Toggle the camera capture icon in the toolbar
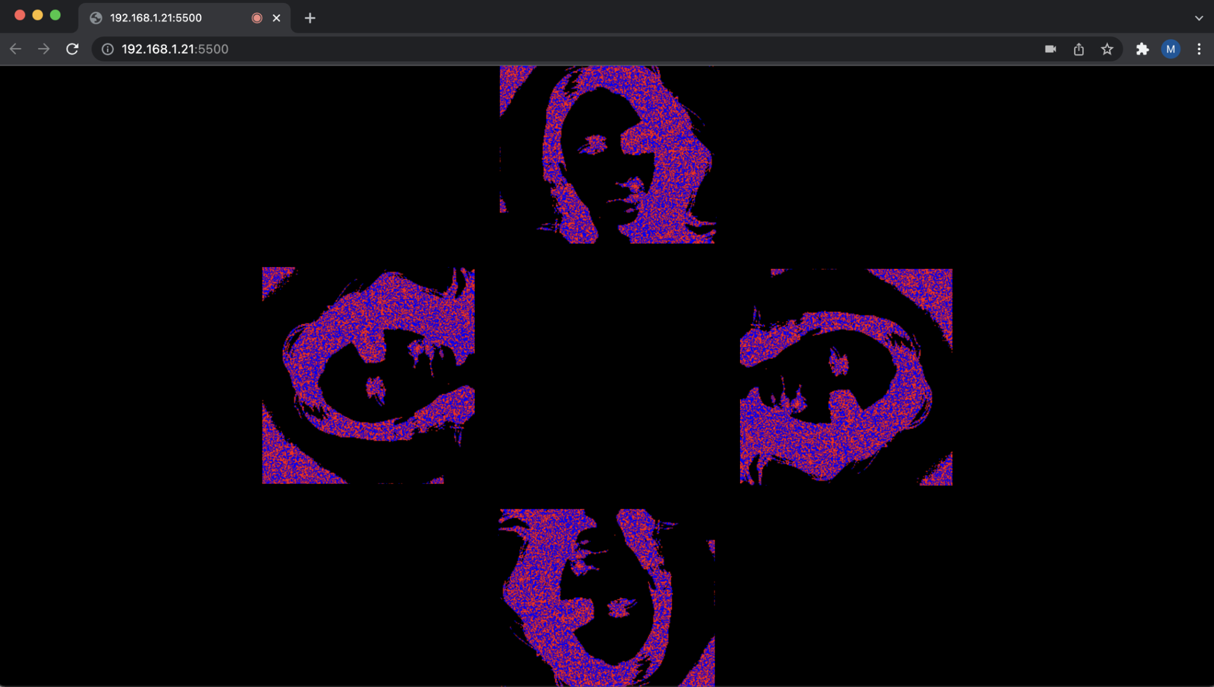Screen dimensions: 1214x687 pyautogui.click(x=1050, y=49)
